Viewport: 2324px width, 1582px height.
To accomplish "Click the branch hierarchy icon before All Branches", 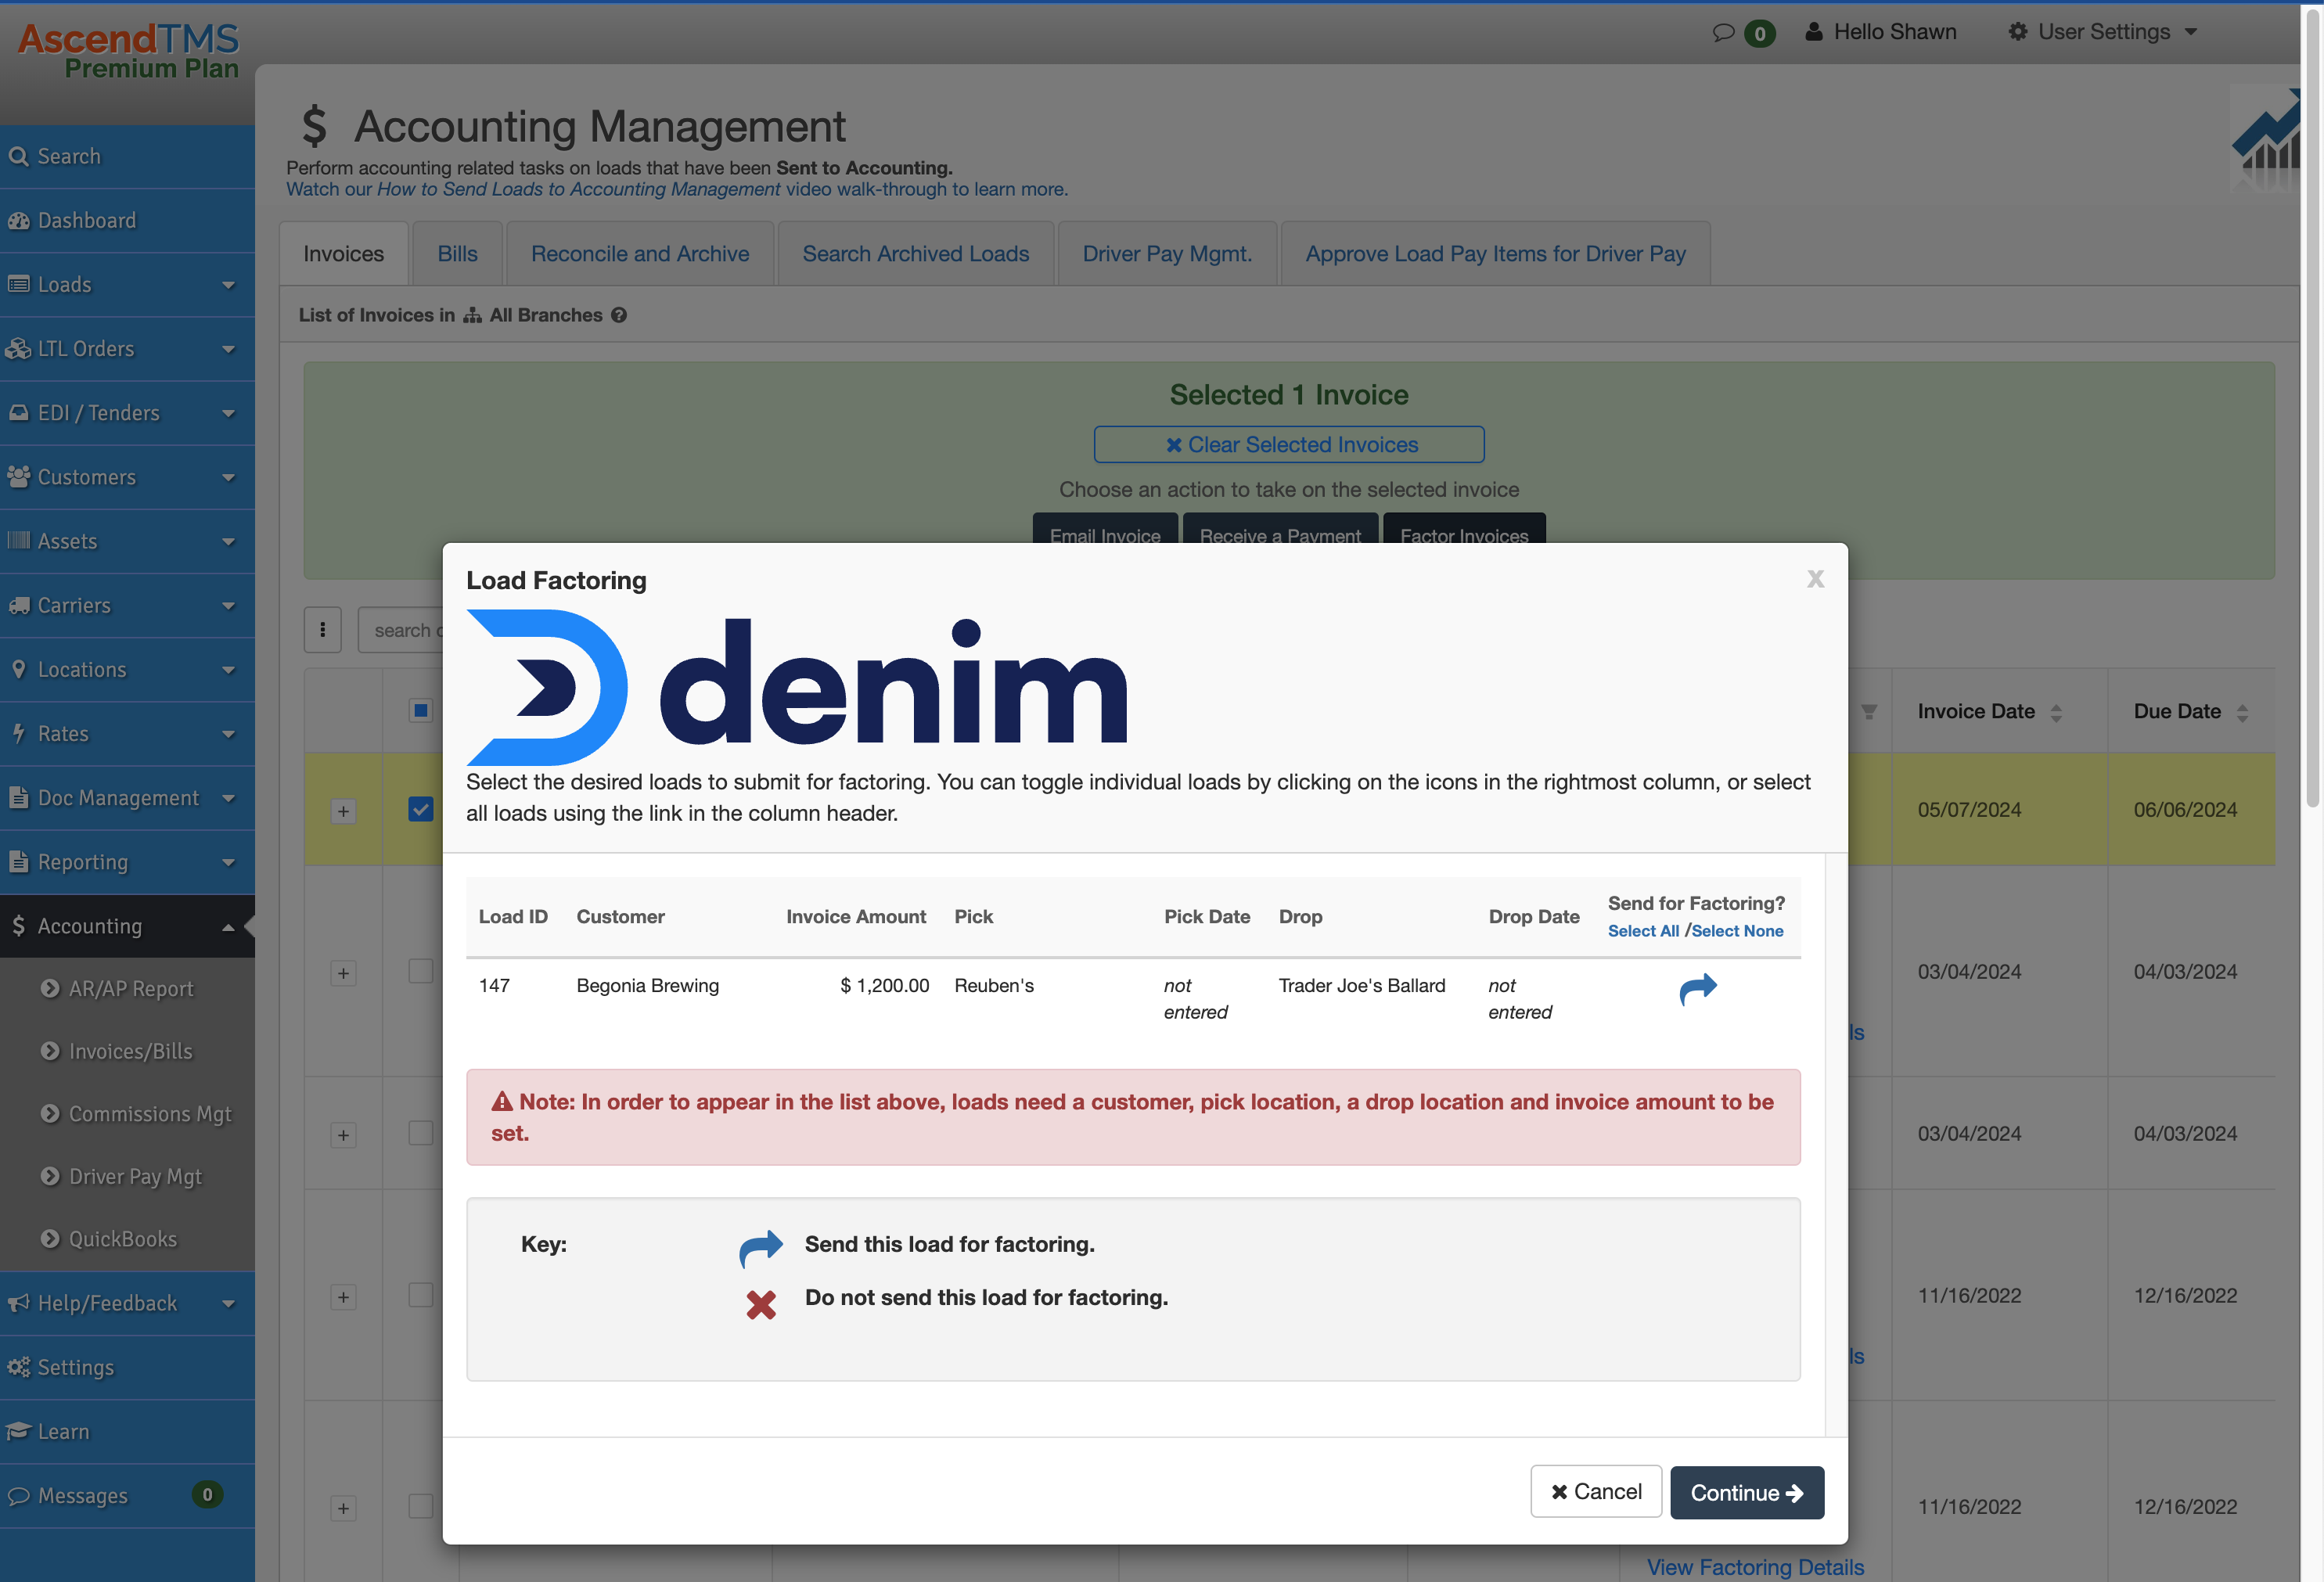I will tap(472, 315).
